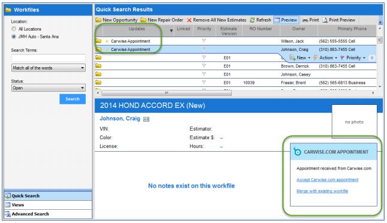Click the Owner column header
This screenshot has height=223, width=387.
pos(299,29)
